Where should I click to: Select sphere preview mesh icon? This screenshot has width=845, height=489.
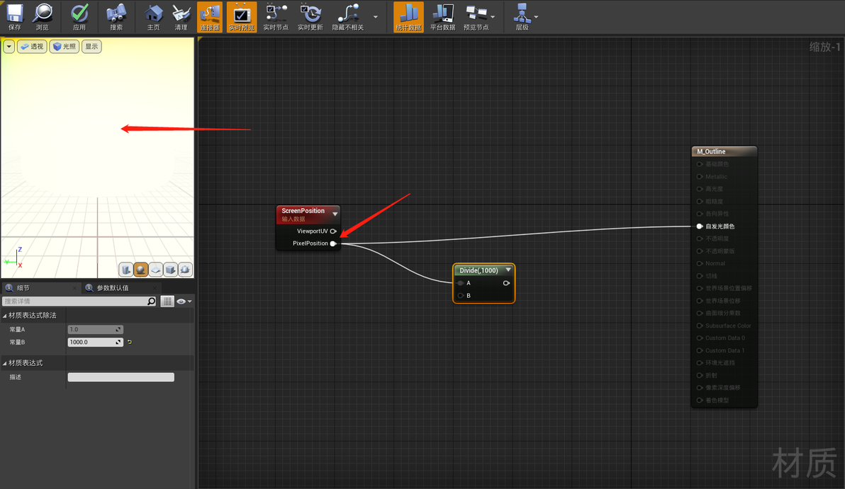click(140, 270)
